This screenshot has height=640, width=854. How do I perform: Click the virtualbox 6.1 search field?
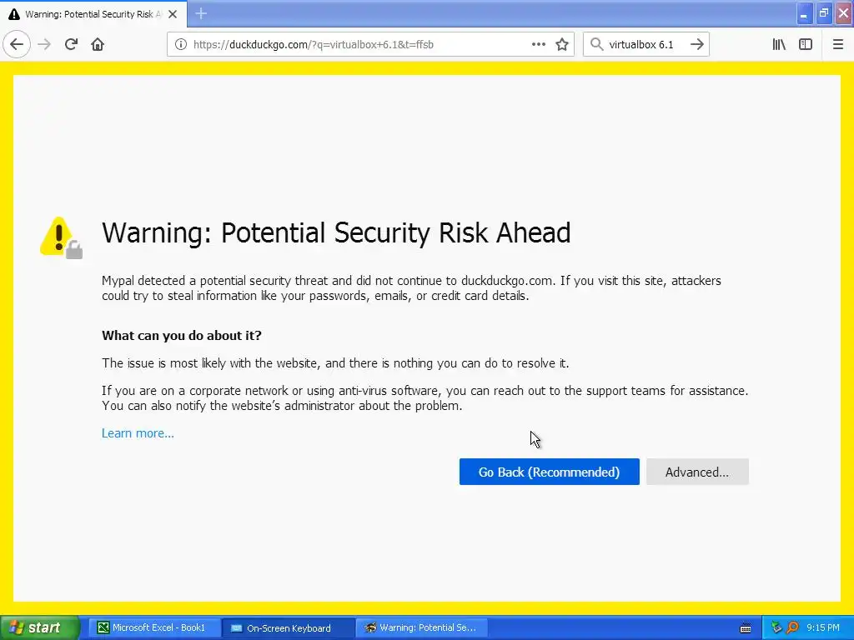pos(645,45)
